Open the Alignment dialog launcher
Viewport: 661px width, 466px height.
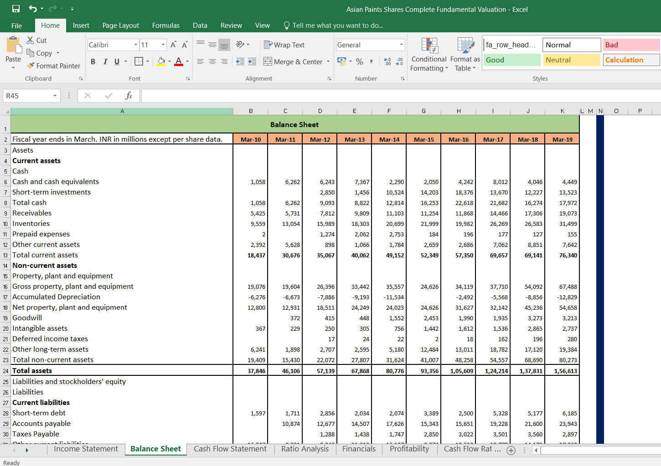329,79
